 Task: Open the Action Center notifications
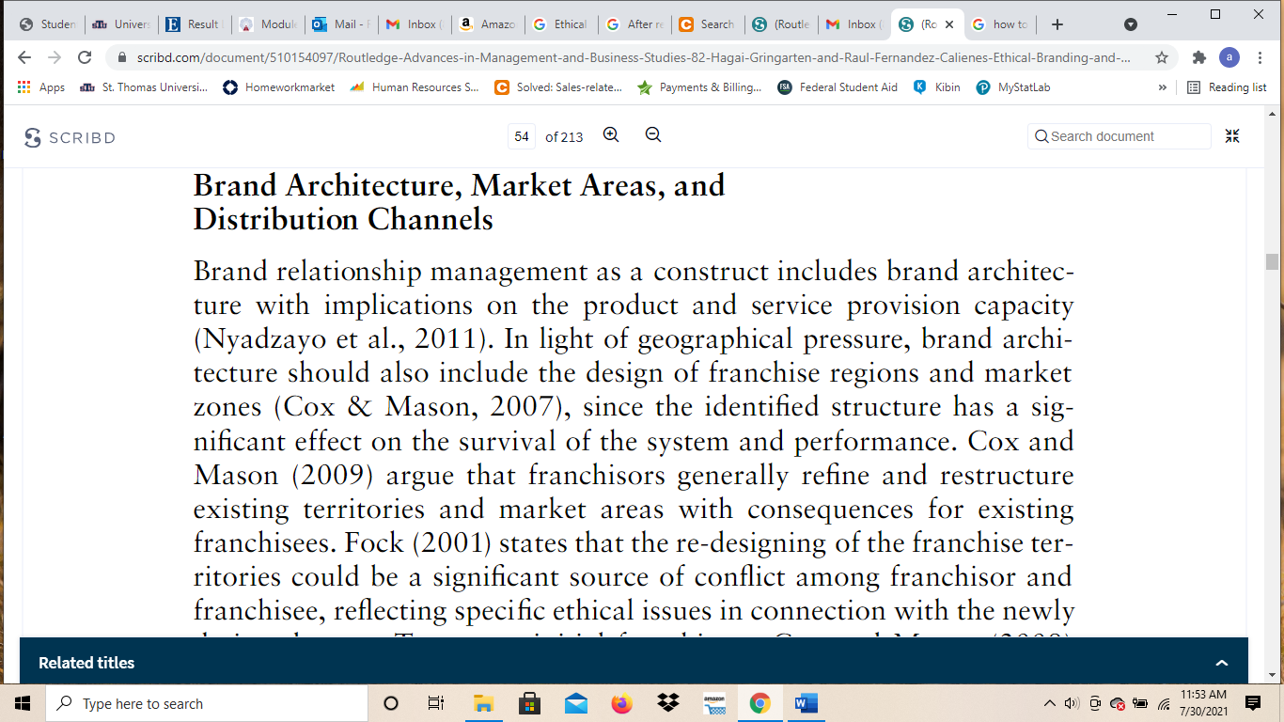(1253, 703)
